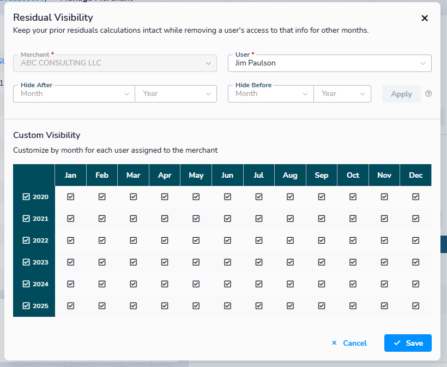The image size is (447, 367).
Task: Toggle the 2025 whole-year checkbox
Action: point(26,306)
